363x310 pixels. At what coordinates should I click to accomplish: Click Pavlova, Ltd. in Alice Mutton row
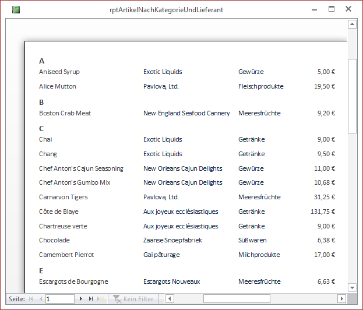point(161,86)
